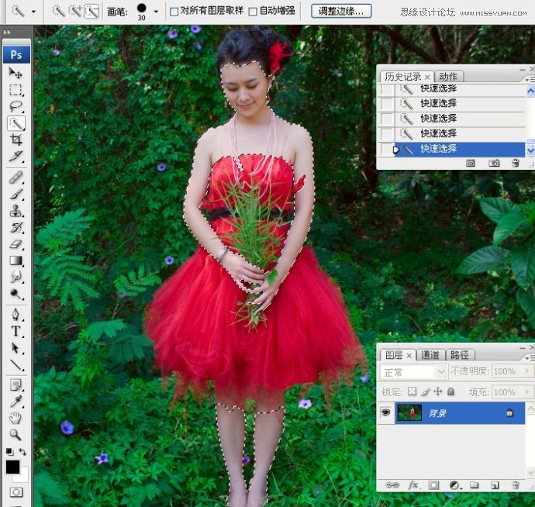Enable 对所有图层取样 checkbox
The image size is (535, 507).
coord(174,12)
